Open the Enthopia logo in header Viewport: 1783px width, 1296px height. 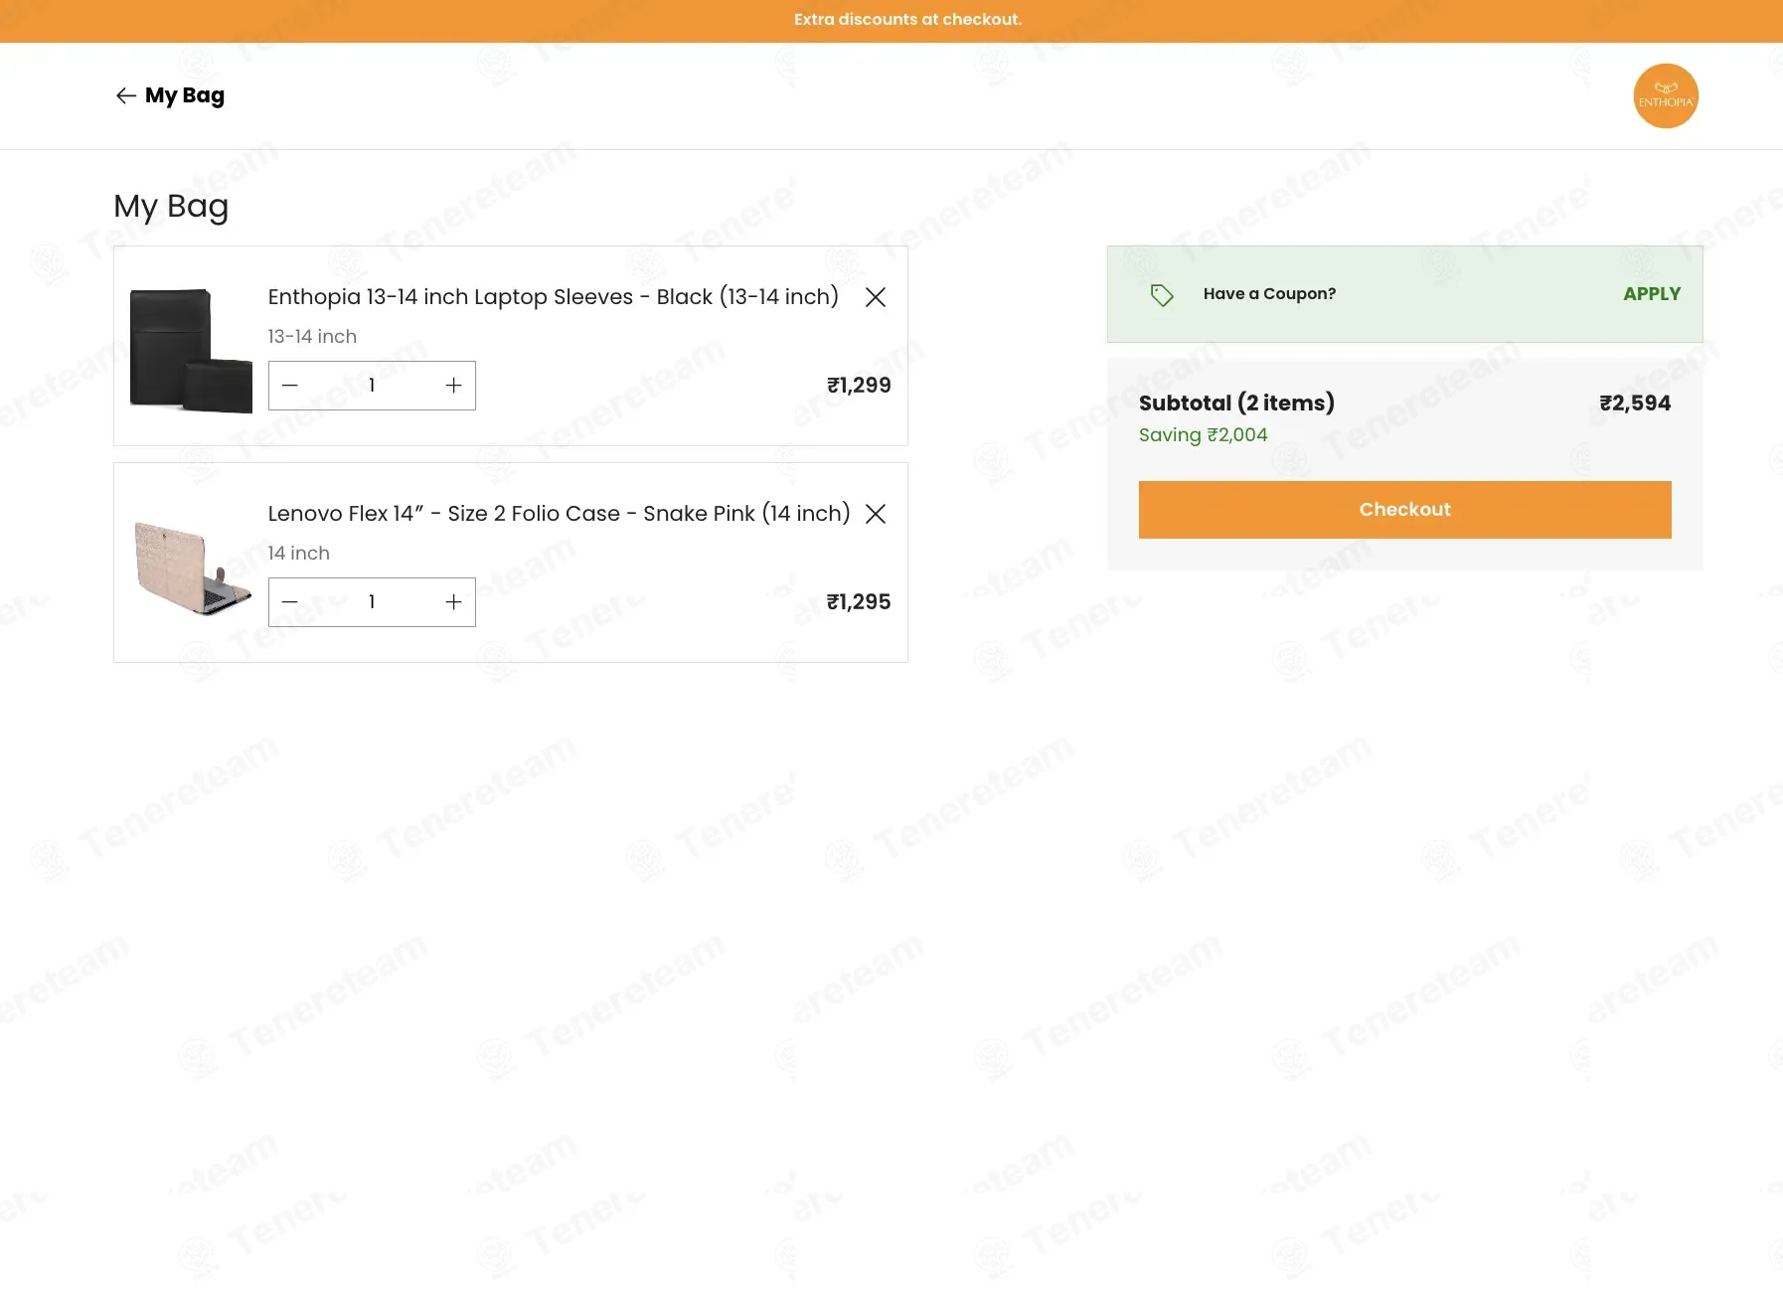click(1666, 96)
